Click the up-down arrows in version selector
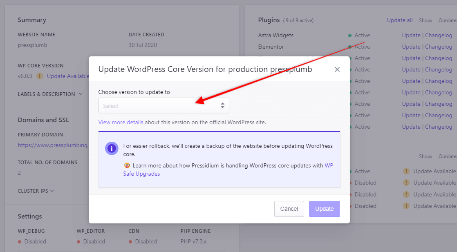The image size is (457, 252). click(x=222, y=105)
